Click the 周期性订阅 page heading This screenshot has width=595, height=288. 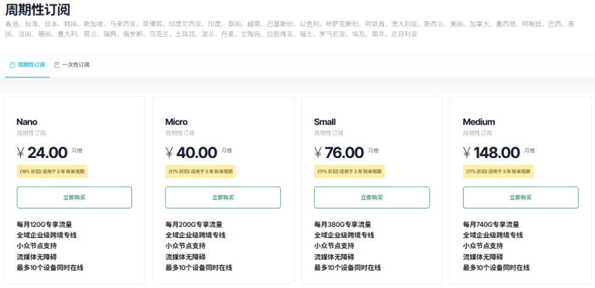tap(37, 10)
